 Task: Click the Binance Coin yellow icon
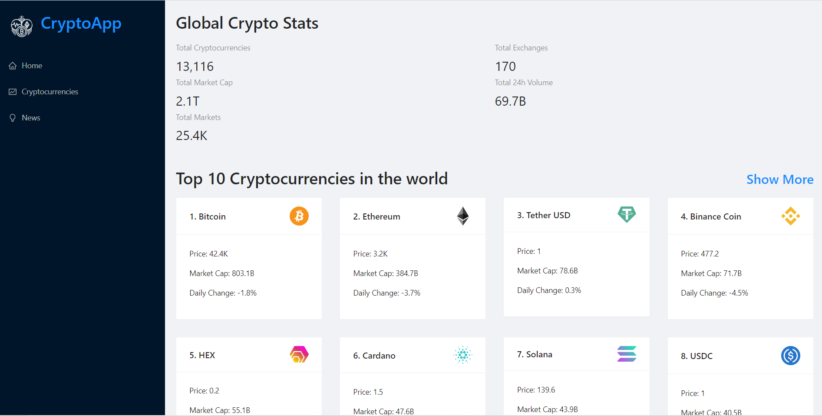[790, 216]
